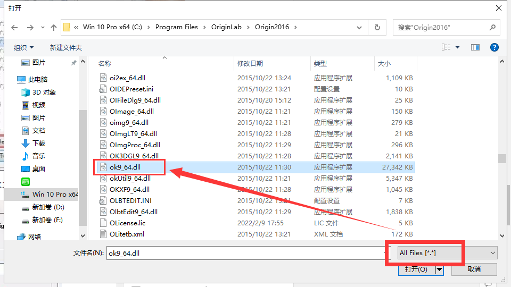Click navigation pane scrollbar down arrow
This screenshot has width=511, height=287.
(x=83, y=236)
